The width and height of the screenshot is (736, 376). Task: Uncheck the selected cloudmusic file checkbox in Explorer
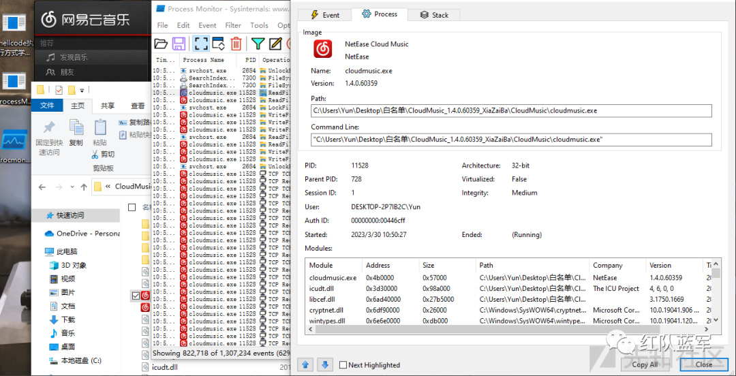click(136, 295)
